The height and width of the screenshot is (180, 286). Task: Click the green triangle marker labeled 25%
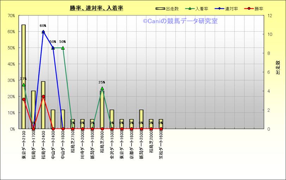pyautogui.click(x=102, y=88)
